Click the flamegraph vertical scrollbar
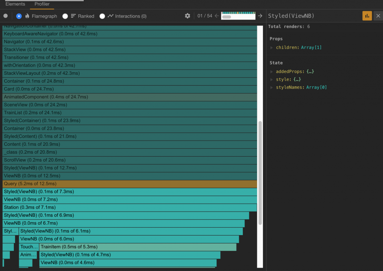Image resolution: width=383 pixels, height=271 pixels. pos(260,173)
